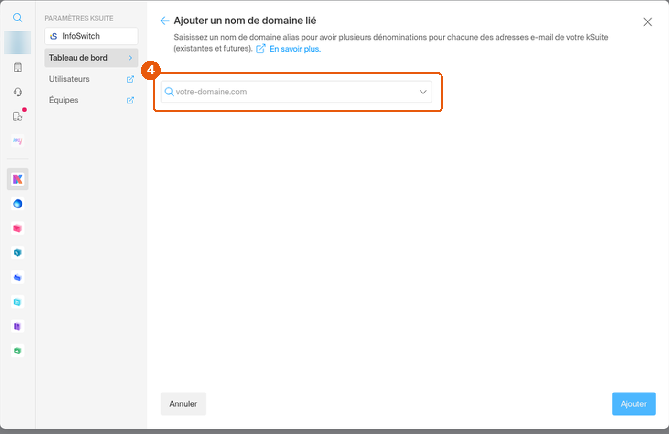Click the external link icon before 'En savoir plus'

pos(261,49)
